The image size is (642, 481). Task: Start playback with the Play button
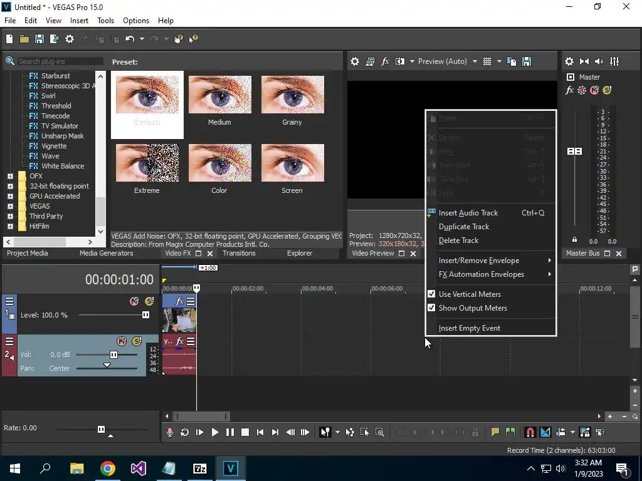pos(214,432)
